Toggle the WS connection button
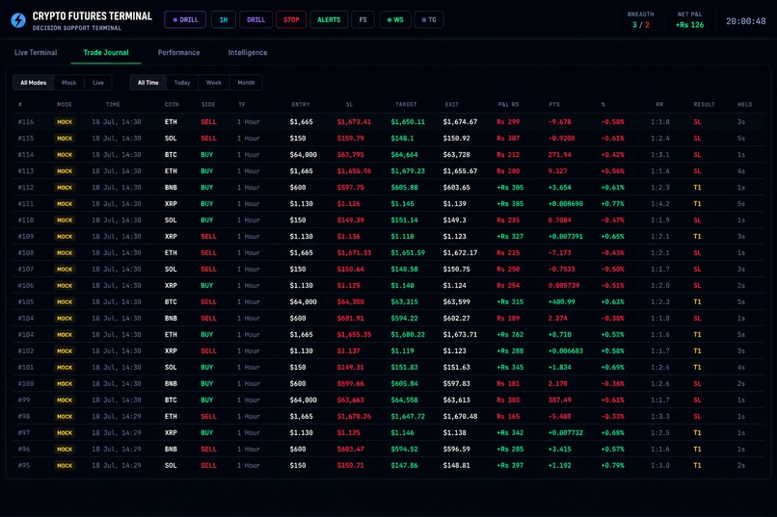Screen dimensions: 777x517 tap(395, 20)
